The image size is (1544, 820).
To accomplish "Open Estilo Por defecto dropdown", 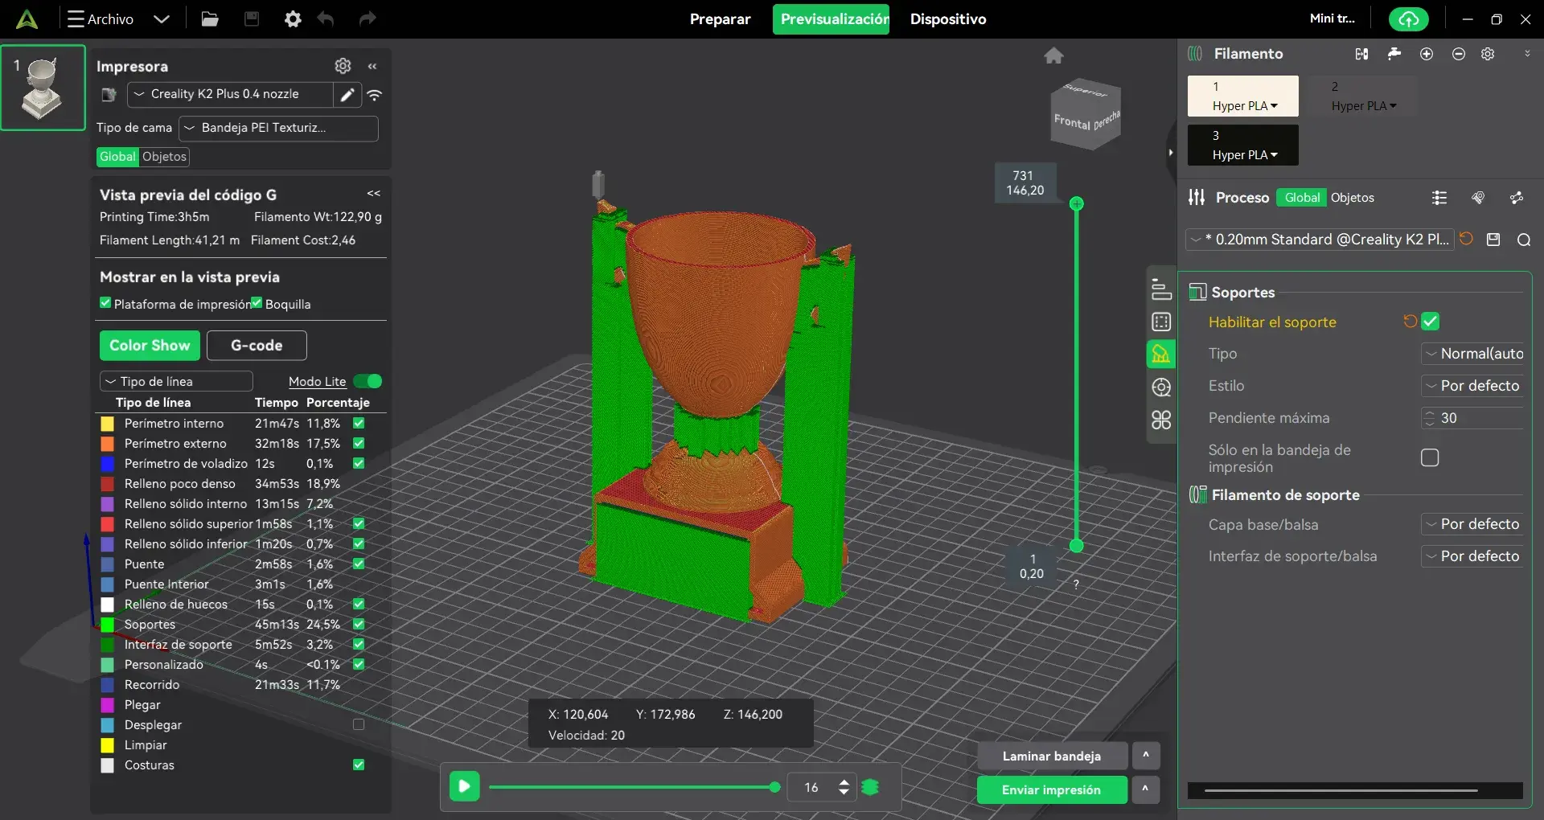I will pos(1472,386).
